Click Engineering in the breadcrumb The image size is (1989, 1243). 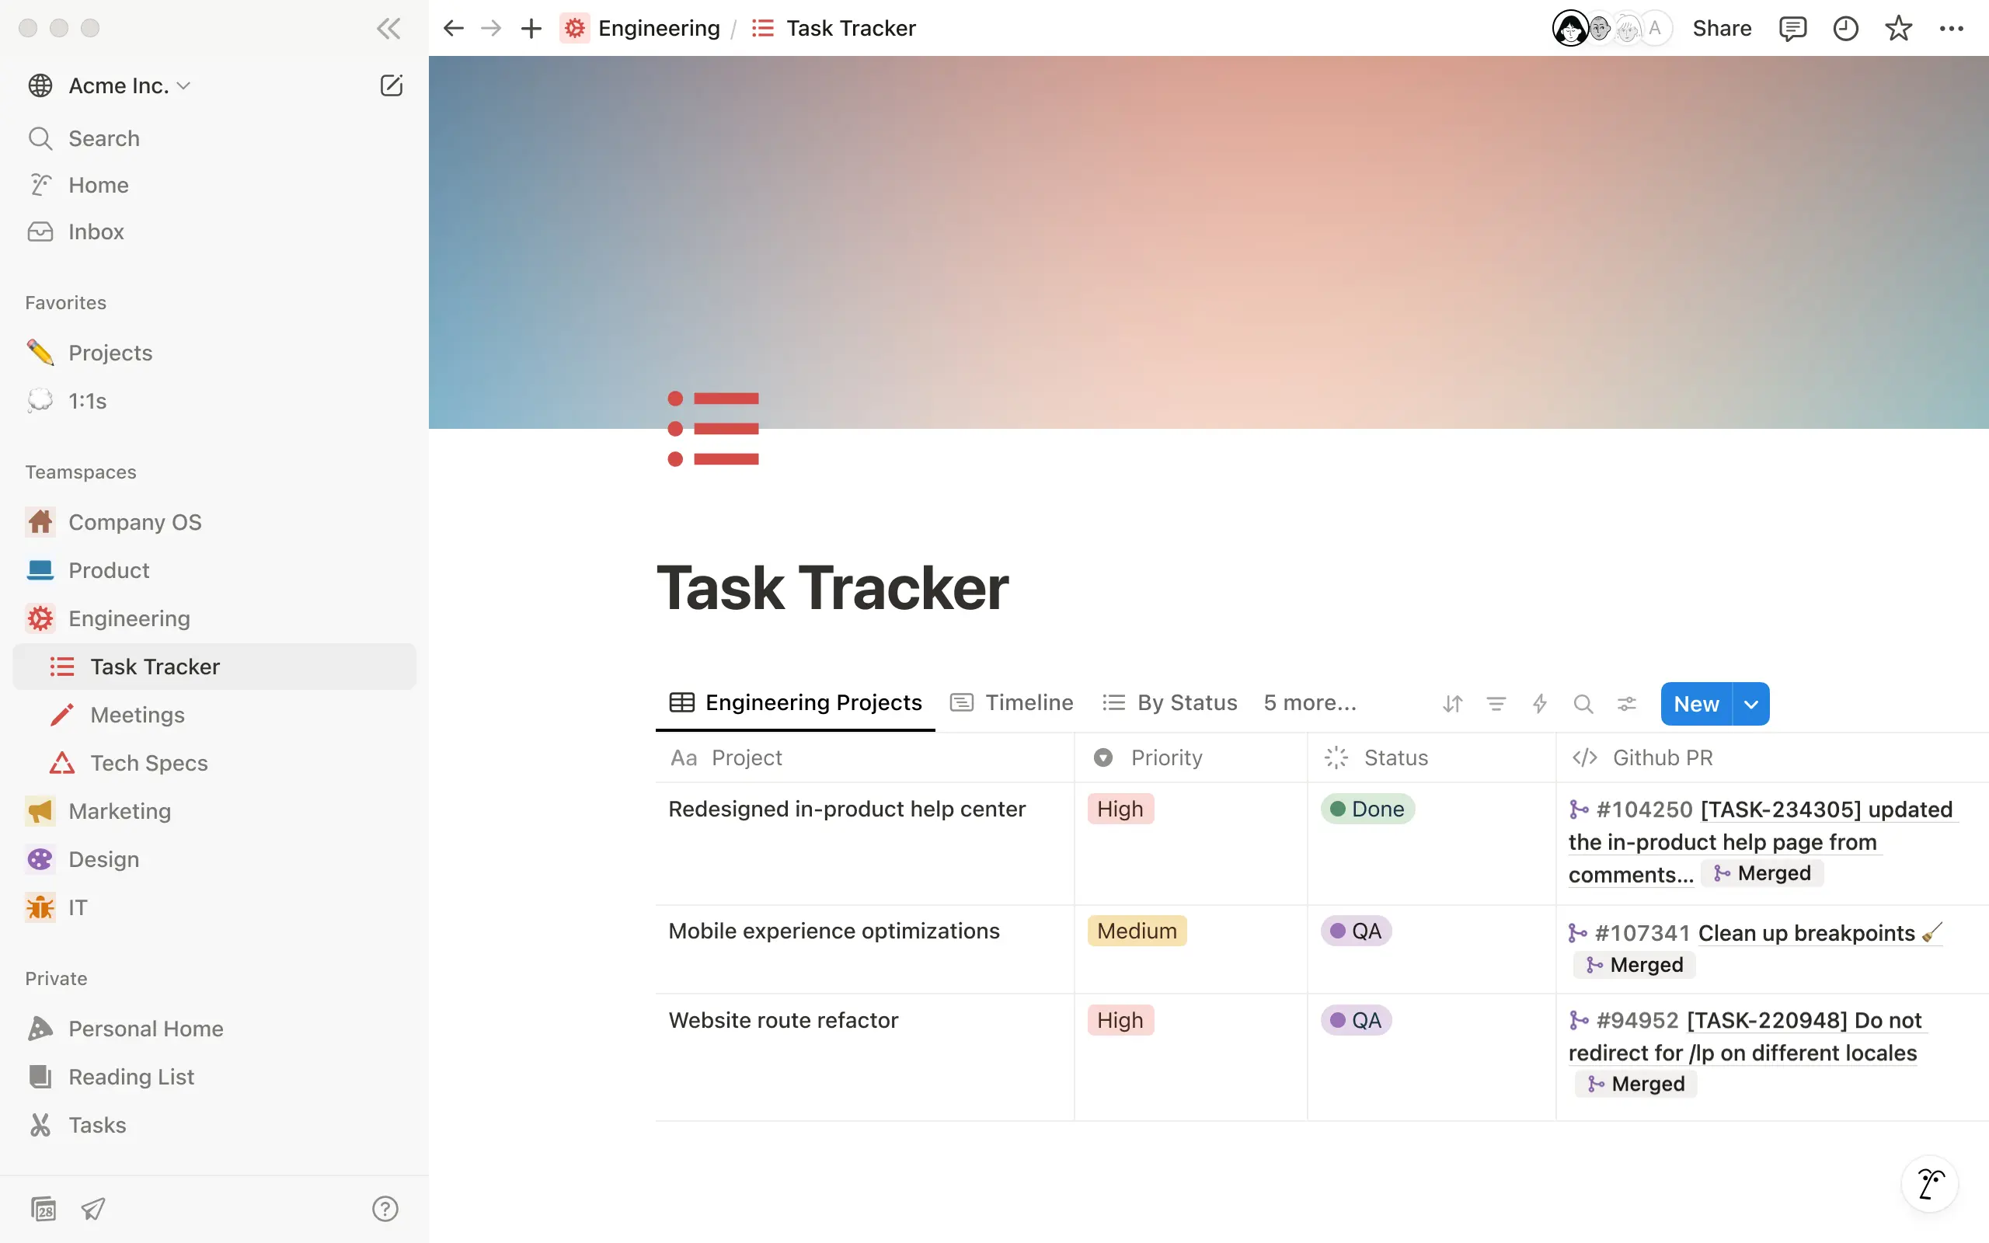(x=658, y=29)
